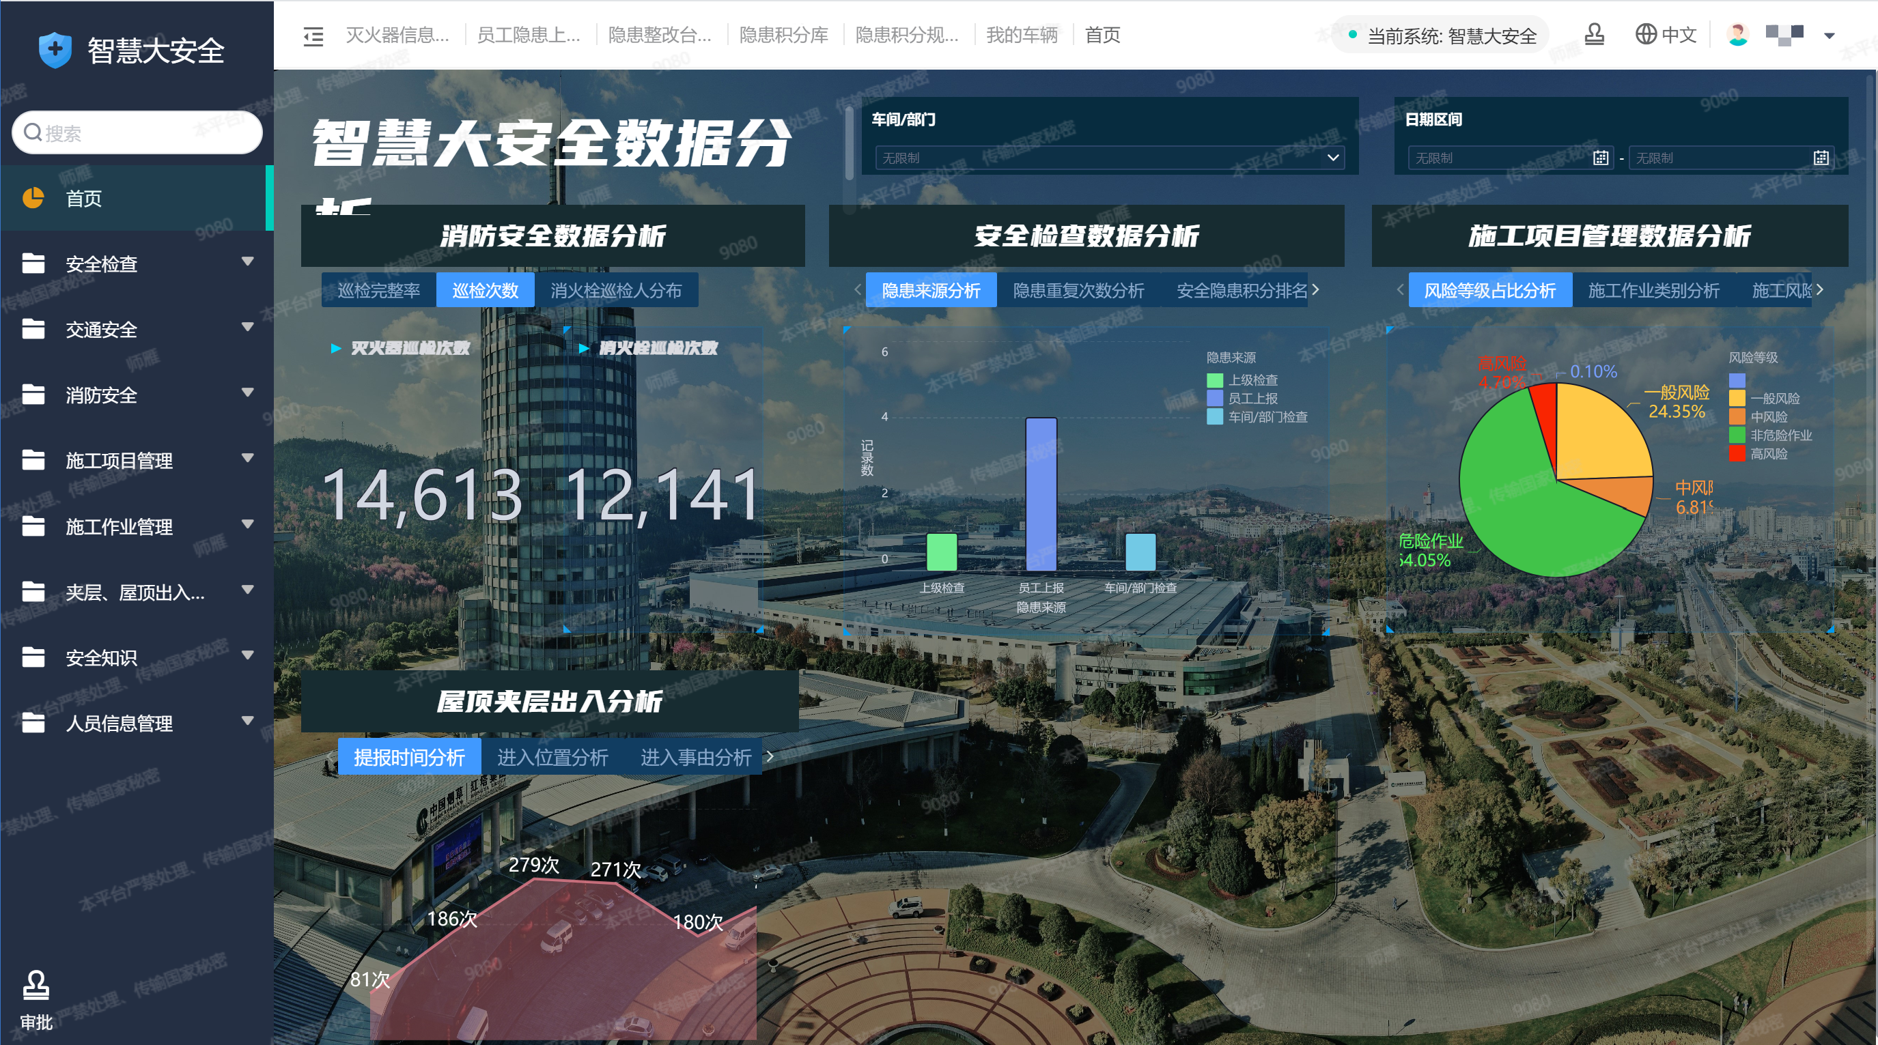Activate the 进入位置分析 option
Image resolution: width=1878 pixels, height=1045 pixels.
tap(552, 757)
